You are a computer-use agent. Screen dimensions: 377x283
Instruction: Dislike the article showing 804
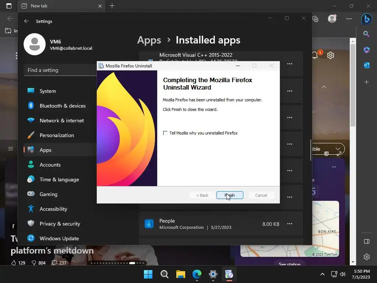coord(38,263)
